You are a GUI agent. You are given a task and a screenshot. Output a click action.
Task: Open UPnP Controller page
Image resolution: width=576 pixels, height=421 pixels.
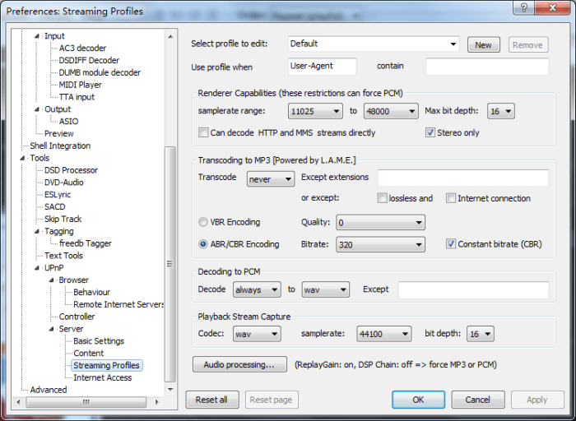(77, 317)
